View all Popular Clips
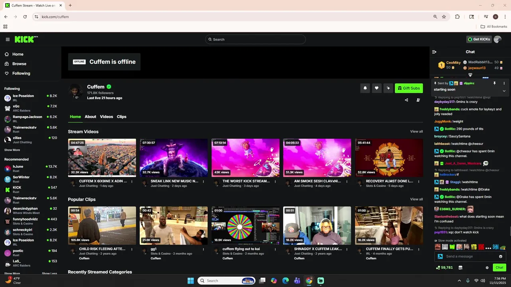Screen dimensions: 511x287 416,199
